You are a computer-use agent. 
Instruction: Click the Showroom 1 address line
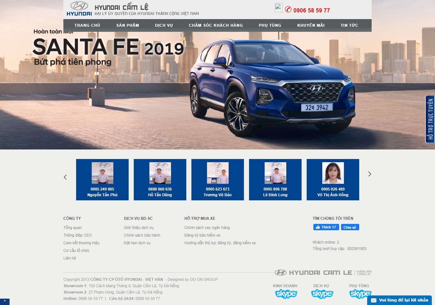121,286
